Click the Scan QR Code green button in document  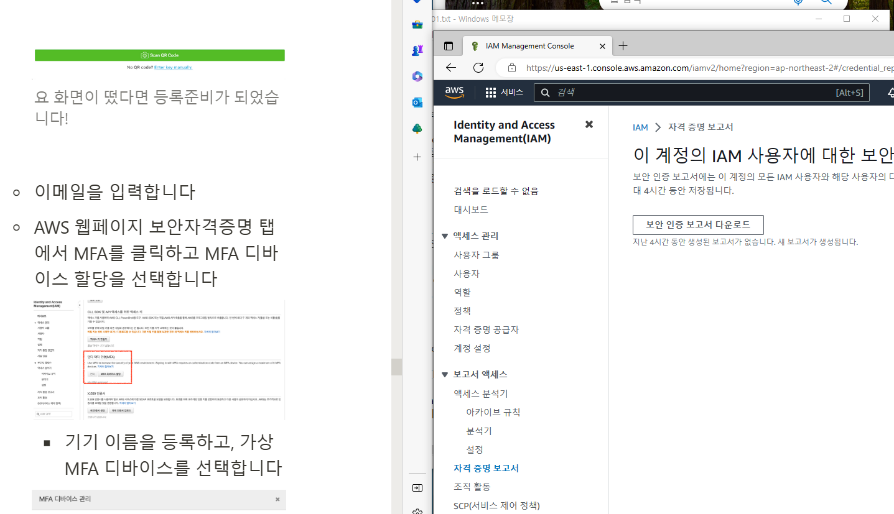click(x=160, y=55)
